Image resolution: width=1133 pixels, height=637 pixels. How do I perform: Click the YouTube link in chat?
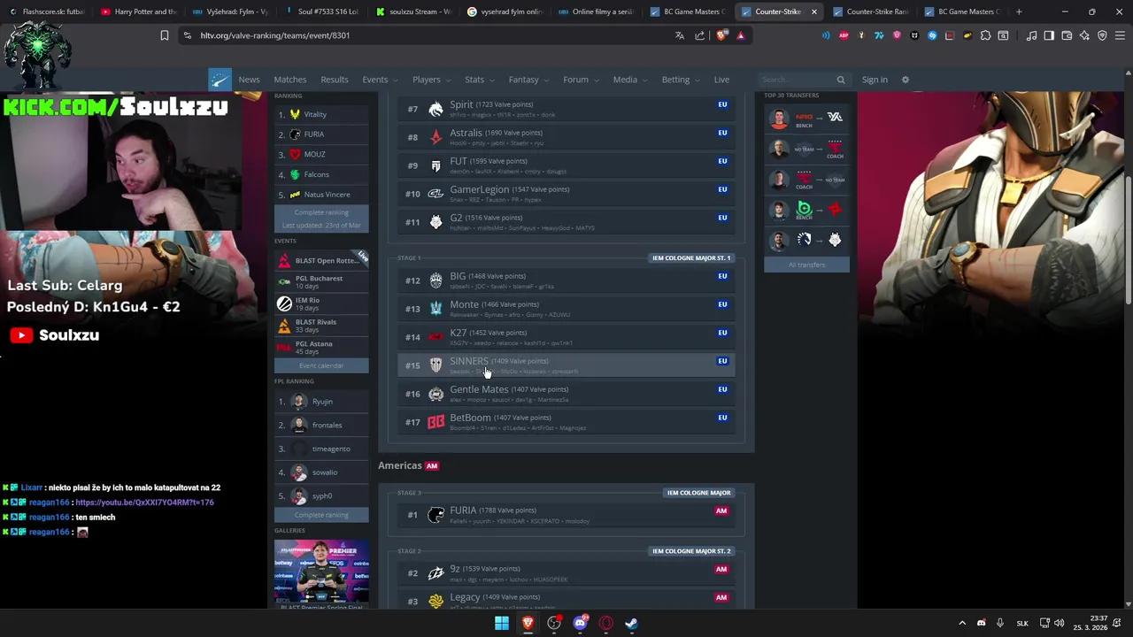(x=144, y=503)
